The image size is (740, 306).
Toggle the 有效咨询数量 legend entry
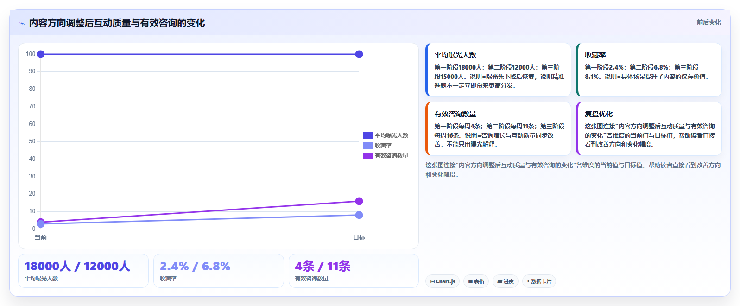386,156
